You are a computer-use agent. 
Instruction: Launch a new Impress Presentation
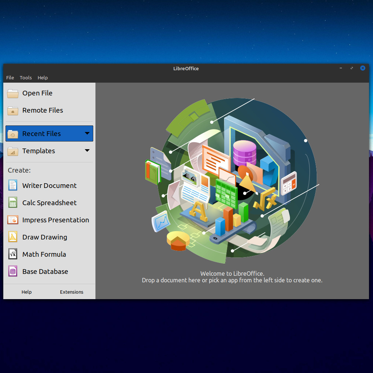[x=55, y=220]
